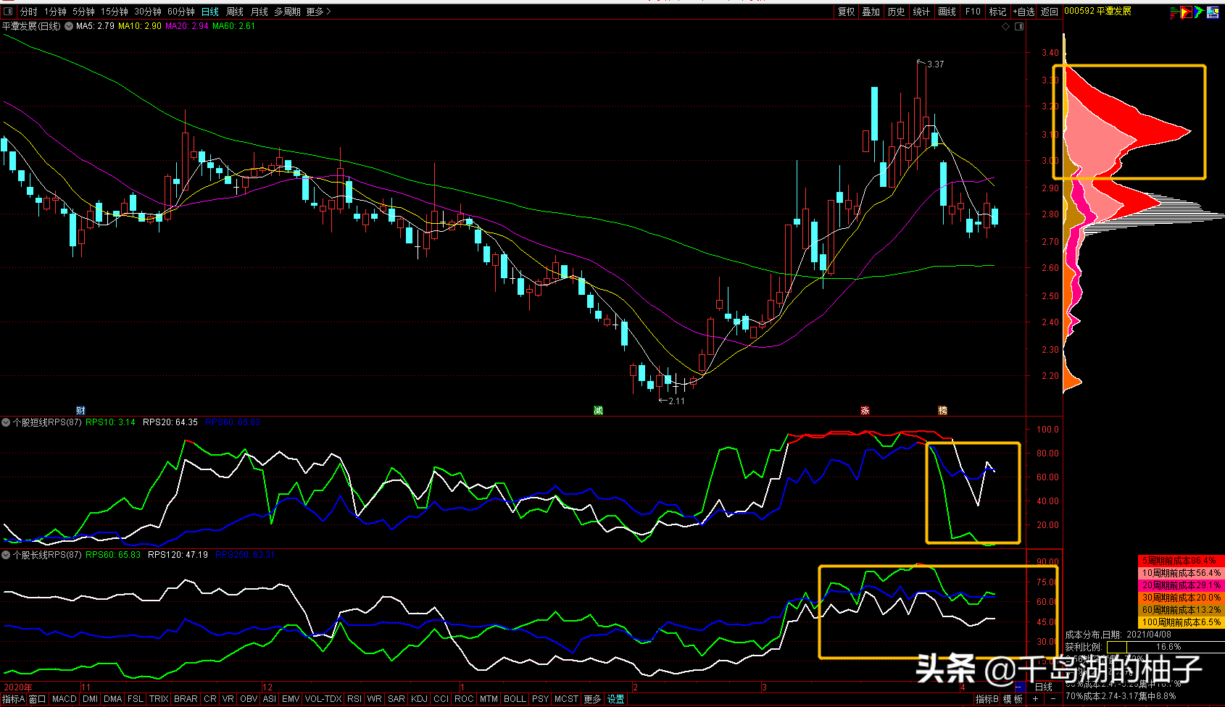This screenshot has height=707, width=1225.
Task: Toggle the side panel icon near diamond
Action: click(x=1019, y=27)
